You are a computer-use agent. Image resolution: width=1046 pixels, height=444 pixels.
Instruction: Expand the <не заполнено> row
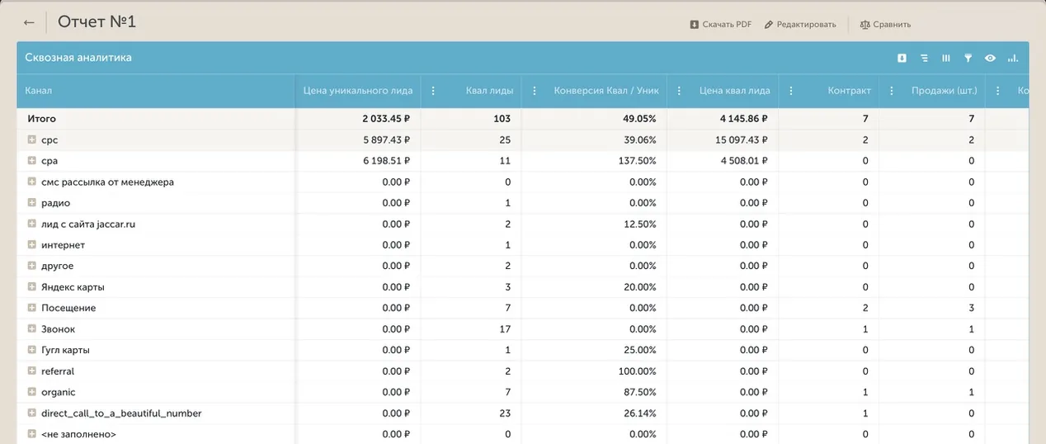point(31,434)
